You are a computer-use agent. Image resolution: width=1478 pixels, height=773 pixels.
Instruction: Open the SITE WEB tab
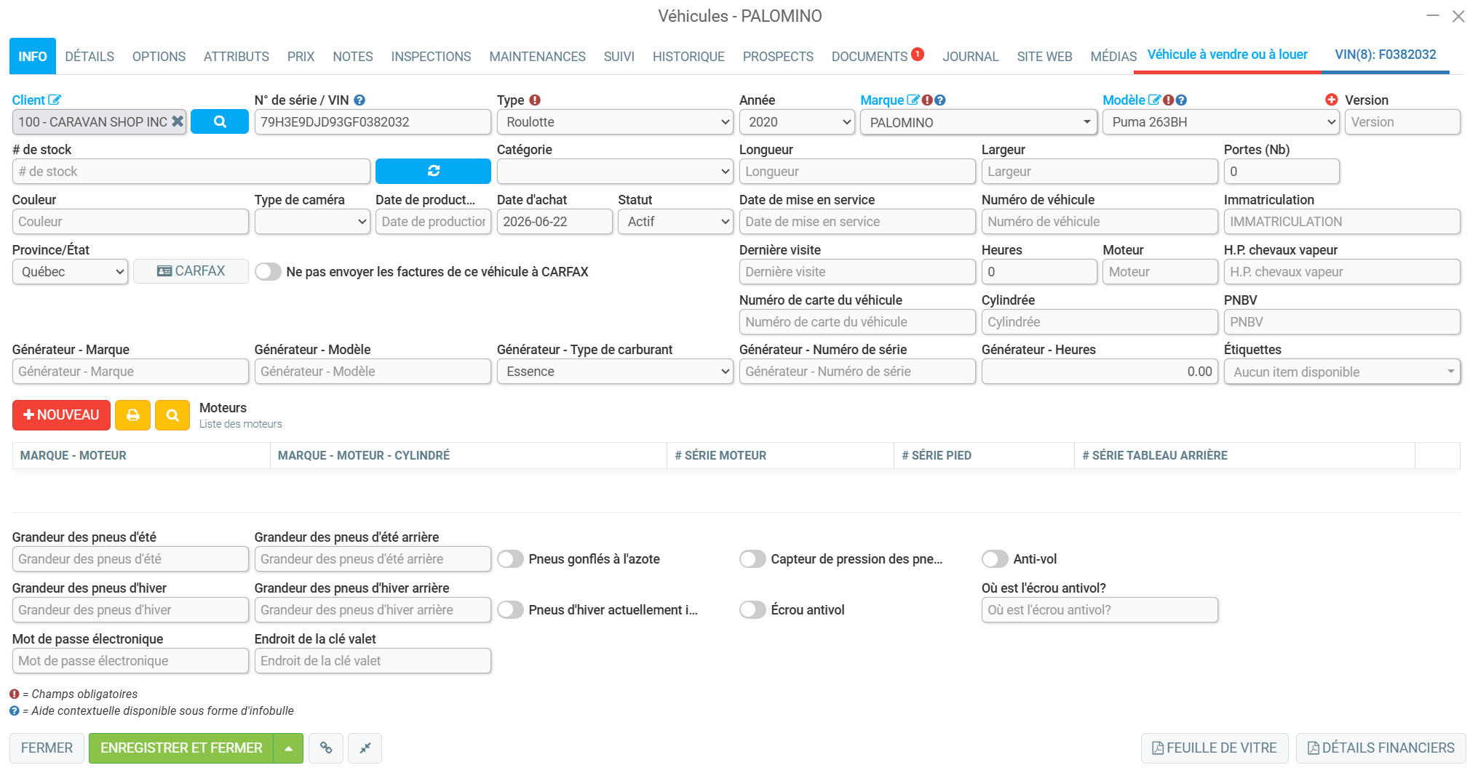pyautogui.click(x=1044, y=57)
